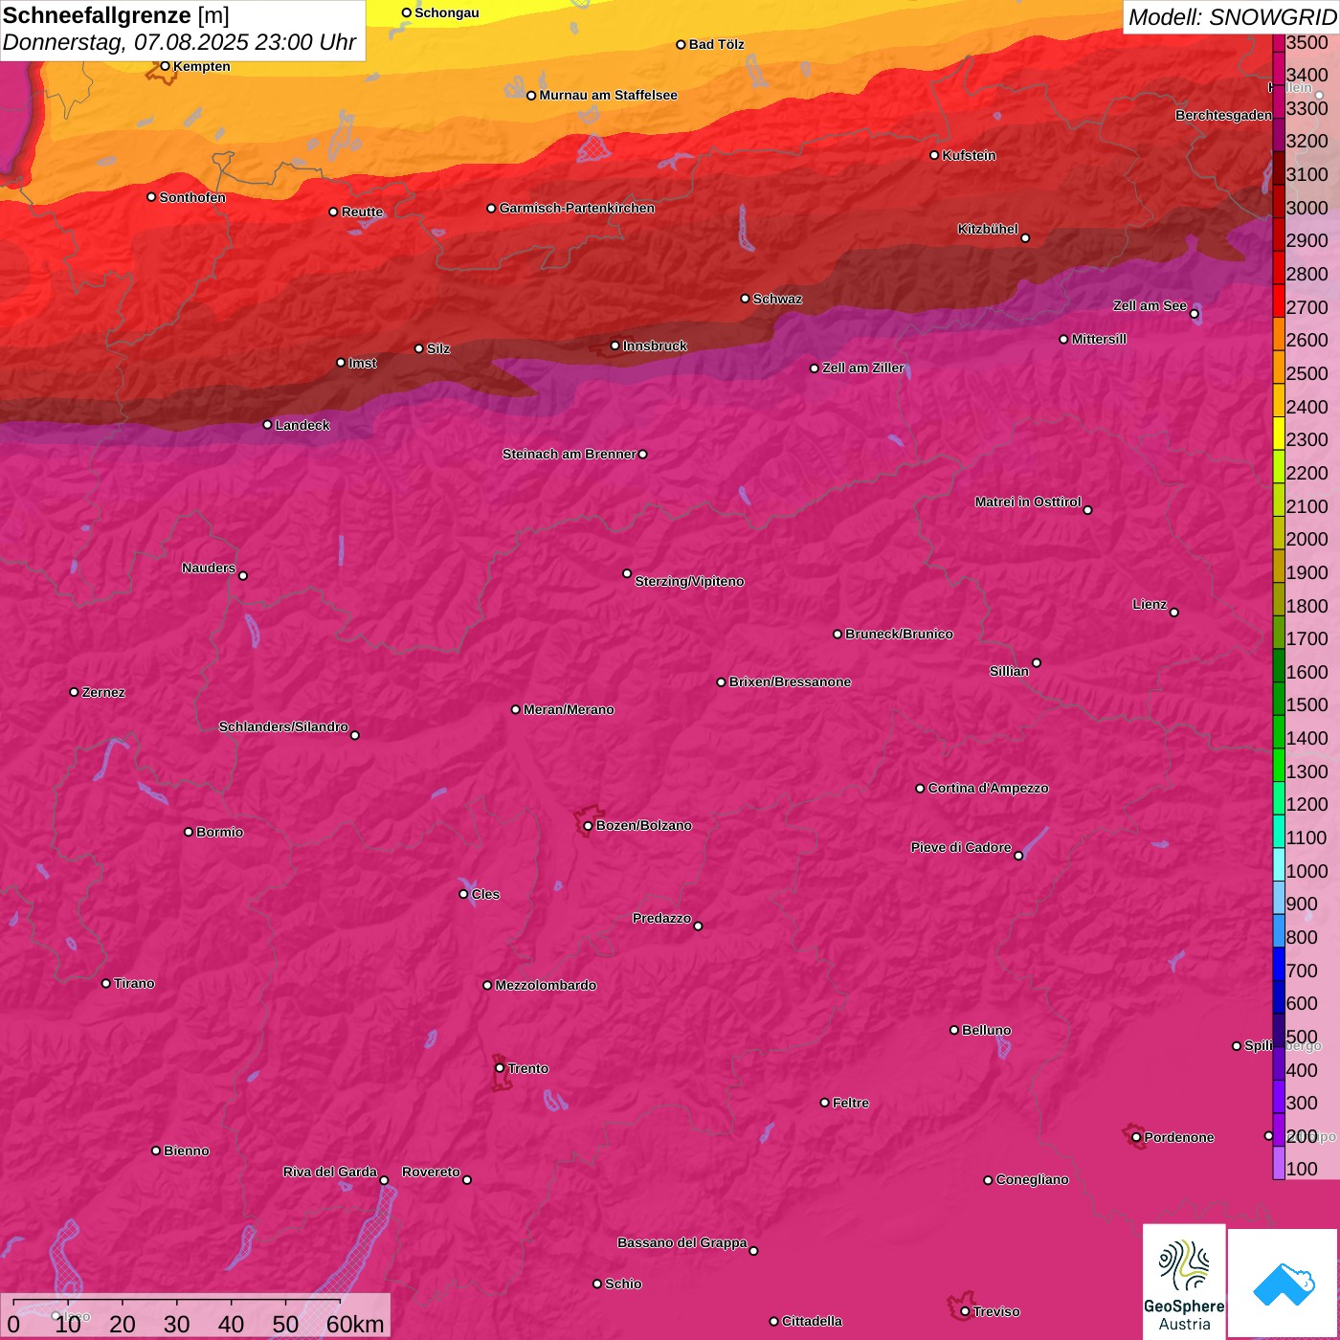Click the 'Schneefallgrenze [m]' title

click(x=116, y=15)
